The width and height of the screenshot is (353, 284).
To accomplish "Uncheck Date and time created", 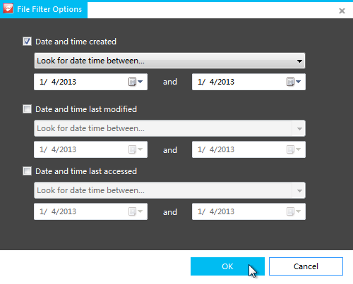I will coord(27,42).
